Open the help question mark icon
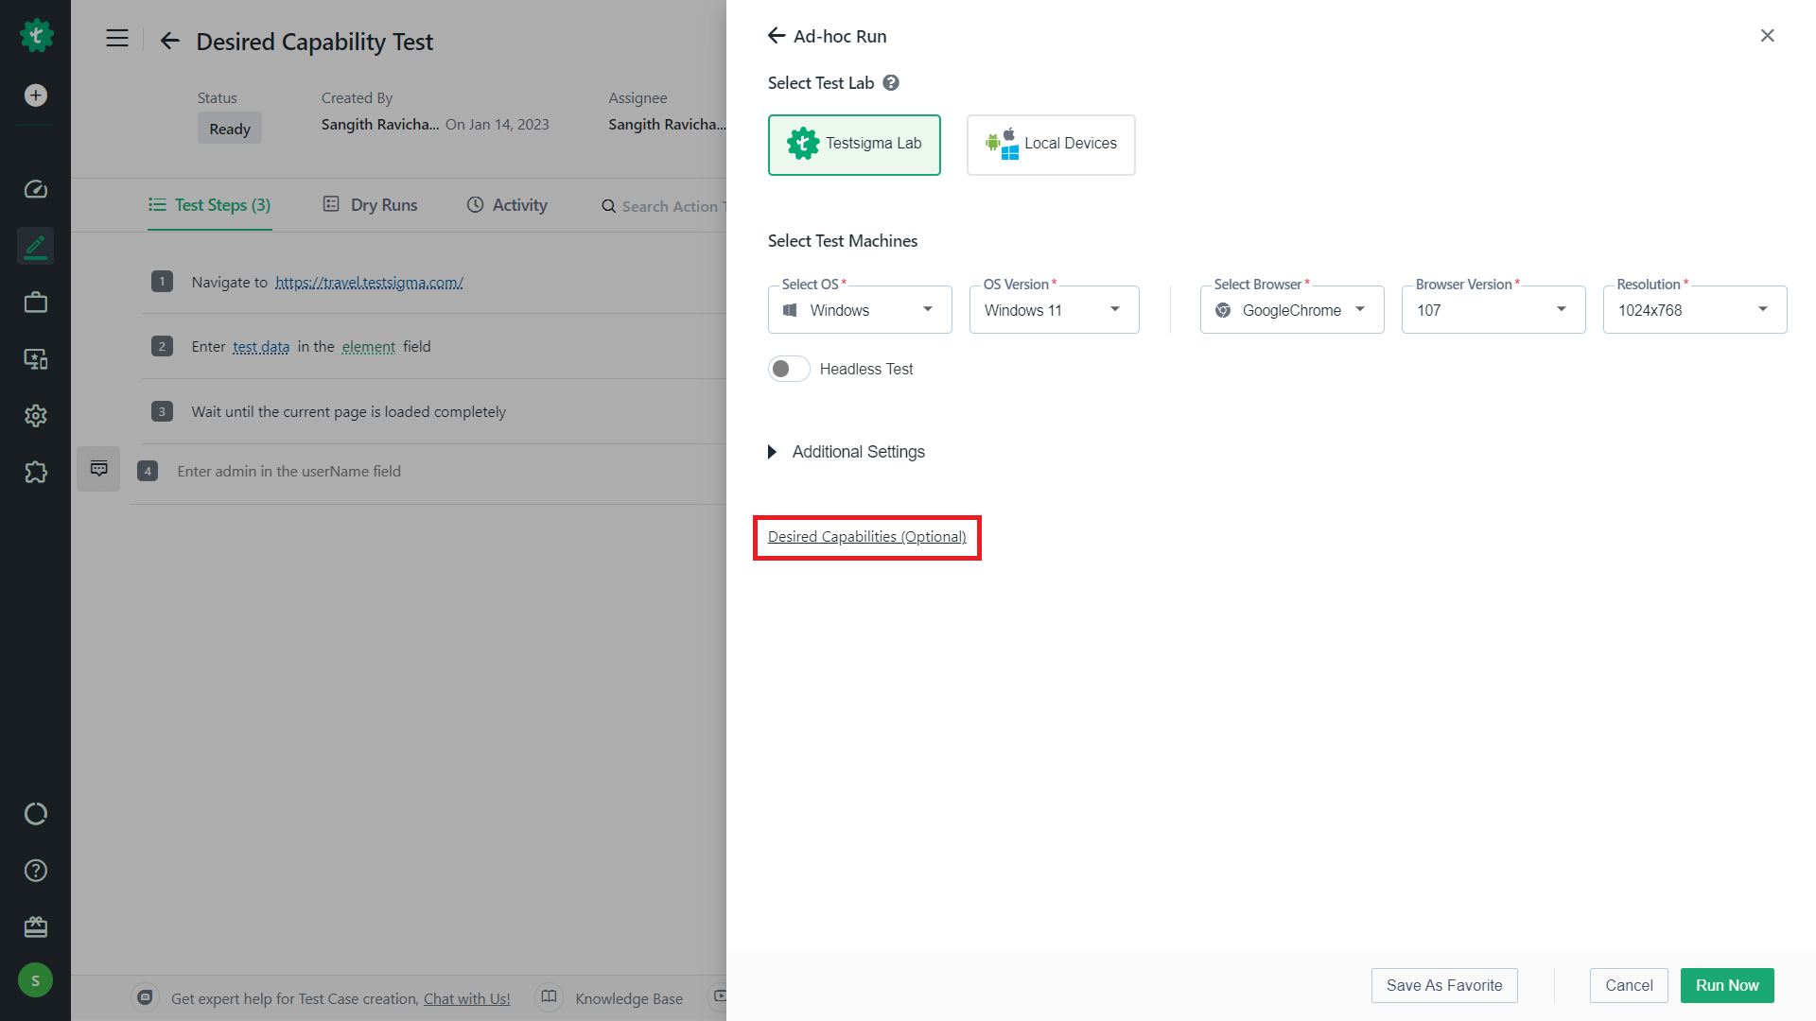The height and width of the screenshot is (1021, 1816). (36, 871)
